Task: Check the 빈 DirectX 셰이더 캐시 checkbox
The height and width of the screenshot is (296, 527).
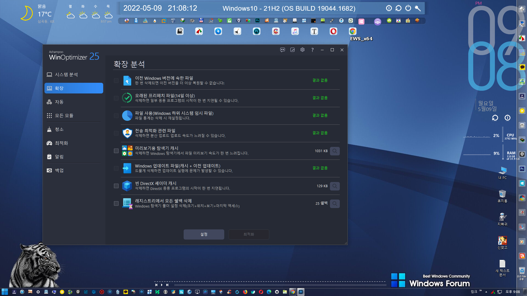Action: 116,186
